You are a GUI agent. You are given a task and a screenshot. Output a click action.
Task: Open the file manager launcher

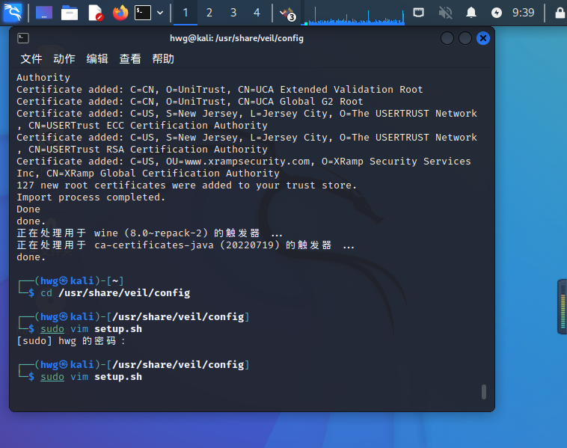tap(70, 13)
